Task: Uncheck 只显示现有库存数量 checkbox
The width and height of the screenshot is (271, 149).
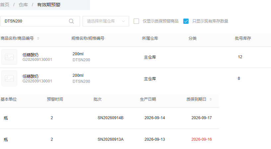Action: tap(186, 21)
